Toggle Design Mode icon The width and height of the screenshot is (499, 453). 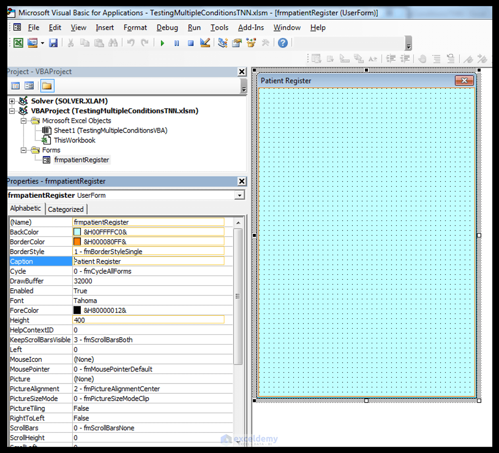click(x=205, y=43)
